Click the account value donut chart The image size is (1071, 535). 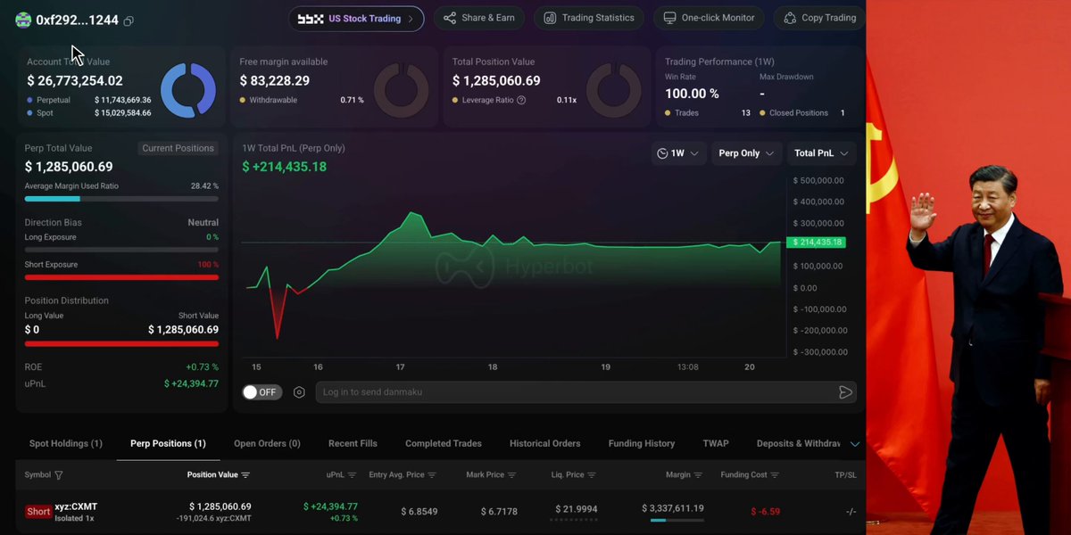pos(188,90)
